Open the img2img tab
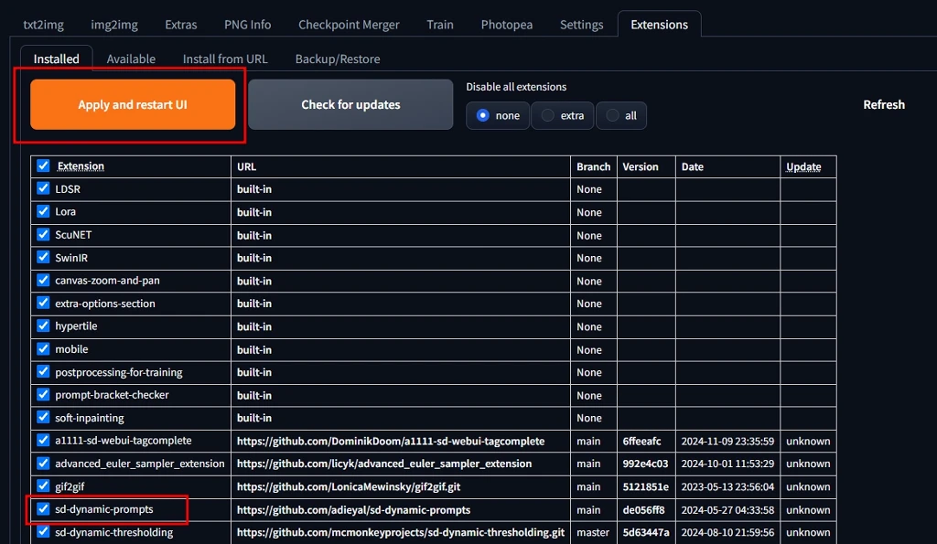Image resolution: width=937 pixels, height=544 pixels. pyautogui.click(x=114, y=25)
